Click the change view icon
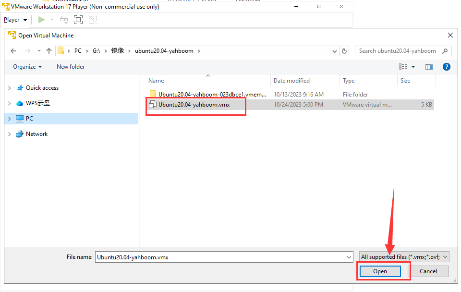The image size is (461, 292). click(403, 67)
